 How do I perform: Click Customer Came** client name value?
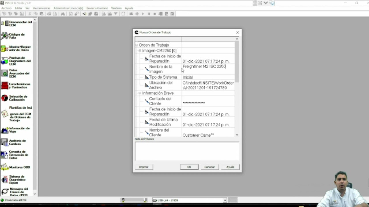point(198,135)
